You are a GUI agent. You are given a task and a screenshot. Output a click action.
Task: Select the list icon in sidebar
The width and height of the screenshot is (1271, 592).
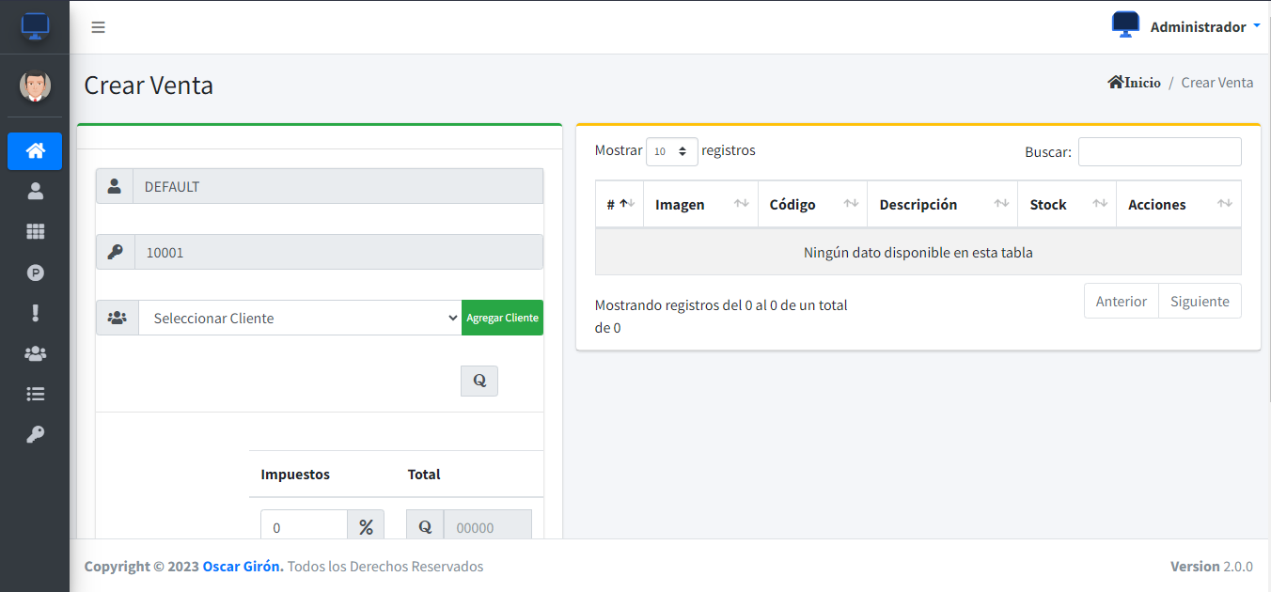pyautogui.click(x=35, y=395)
